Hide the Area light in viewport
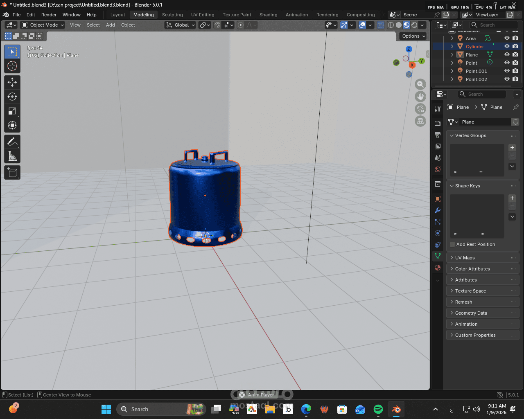524x419 pixels. 507,38
